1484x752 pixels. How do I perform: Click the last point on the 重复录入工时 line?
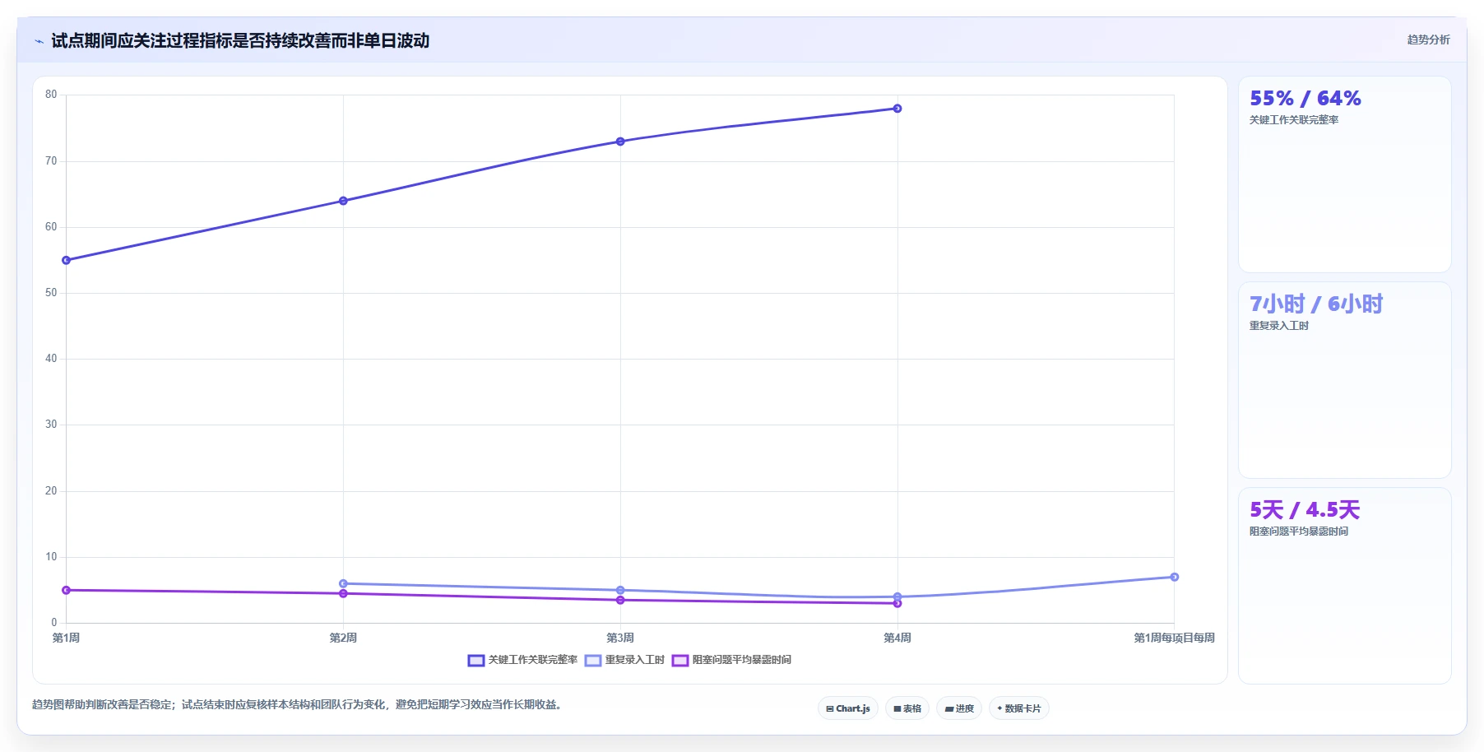[x=1174, y=577]
